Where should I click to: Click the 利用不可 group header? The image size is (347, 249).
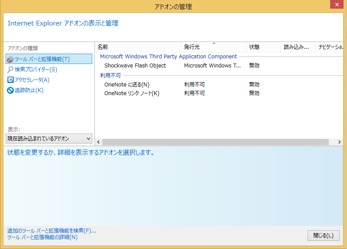[x=110, y=76]
